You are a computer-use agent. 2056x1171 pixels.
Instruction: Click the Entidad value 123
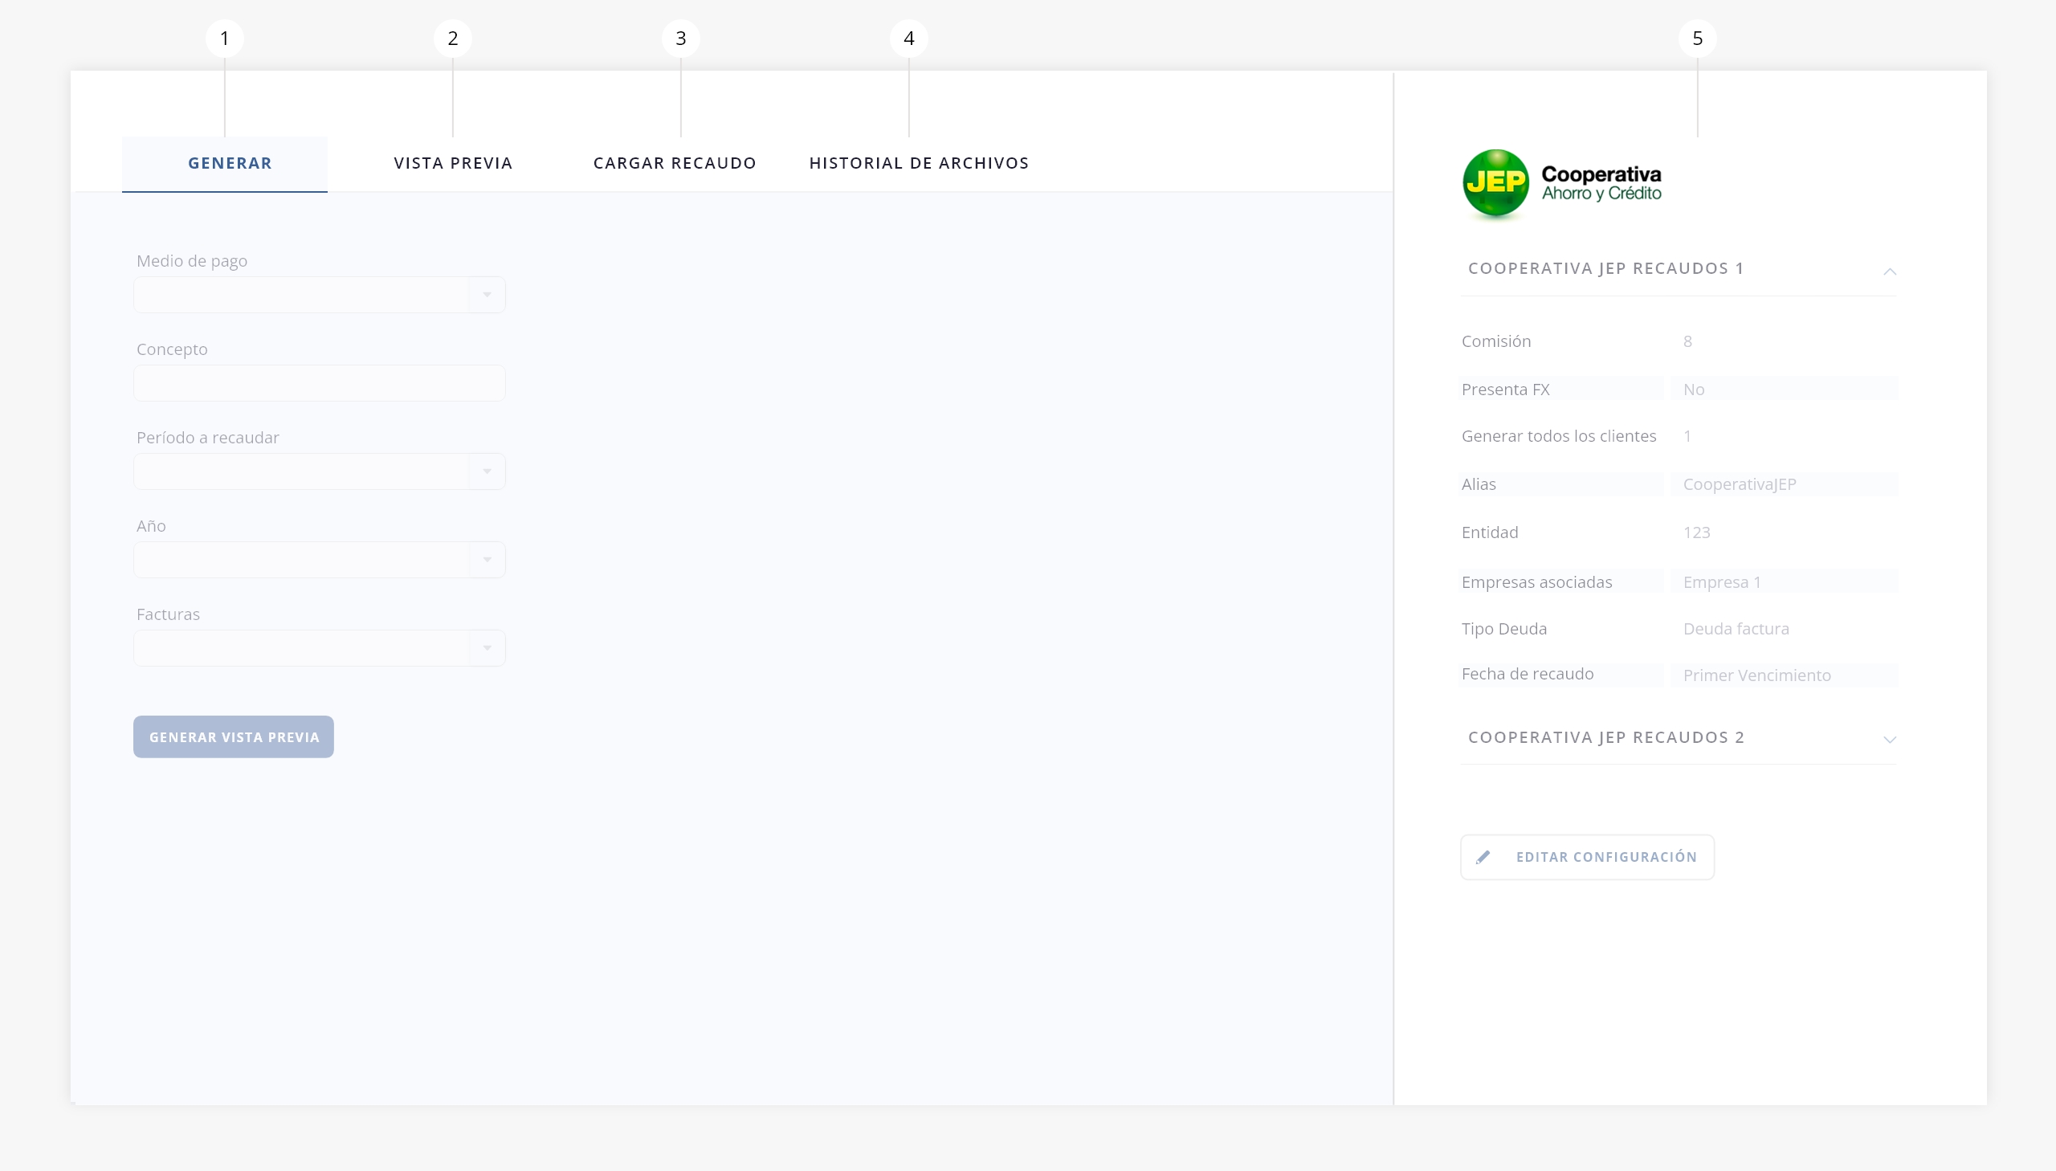point(1696,532)
